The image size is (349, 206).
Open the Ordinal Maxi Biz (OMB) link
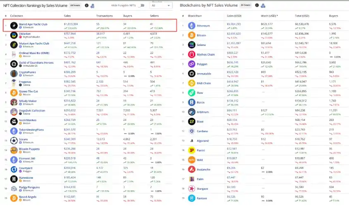tap(34, 53)
